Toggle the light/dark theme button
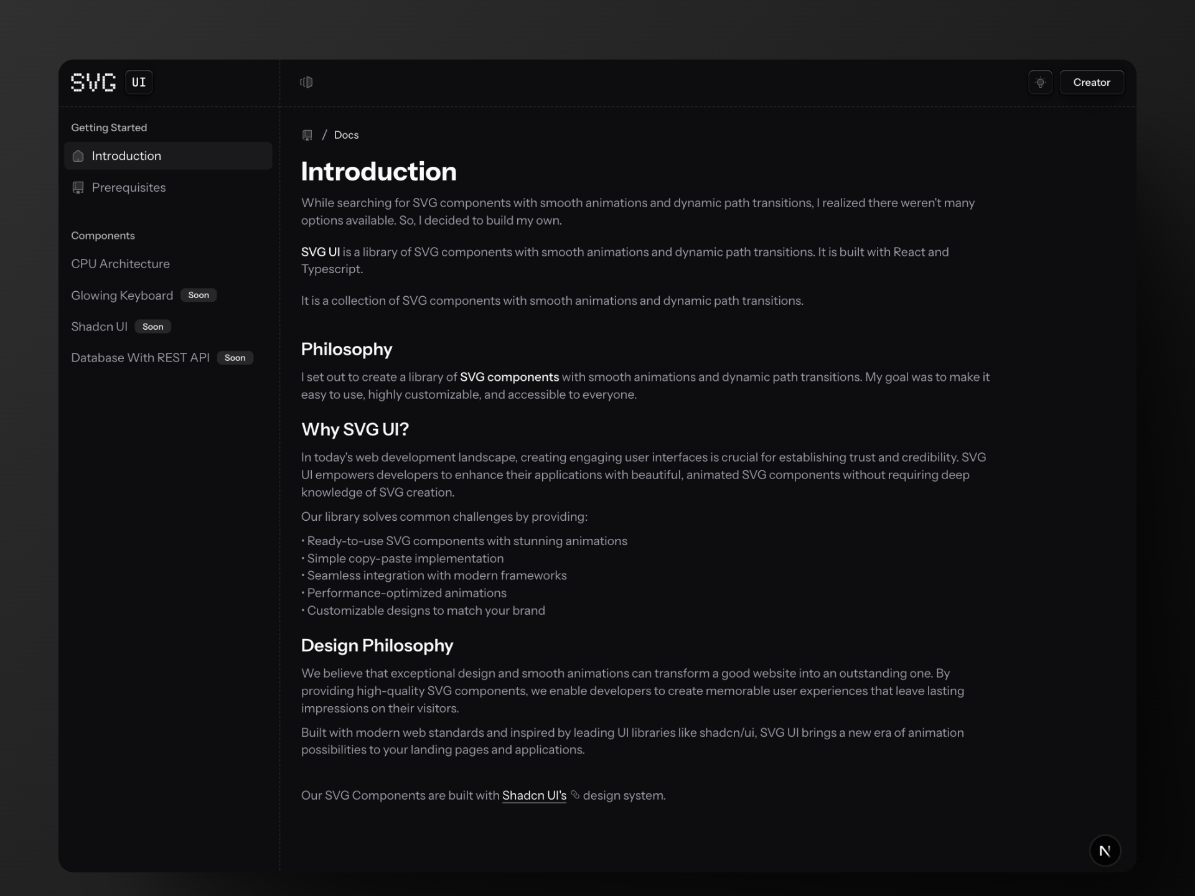The width and height of the screenshot is (1195, 896). coord(1040,82)
